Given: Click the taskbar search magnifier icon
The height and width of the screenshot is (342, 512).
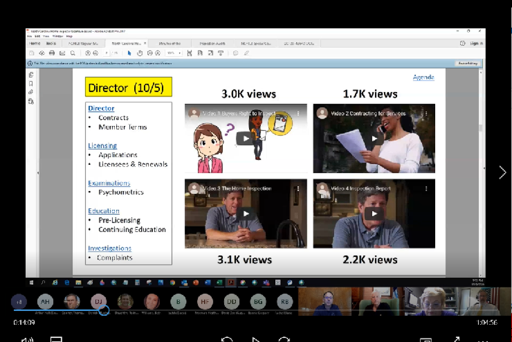Looking at the screenshot, I should coord(43,283).
